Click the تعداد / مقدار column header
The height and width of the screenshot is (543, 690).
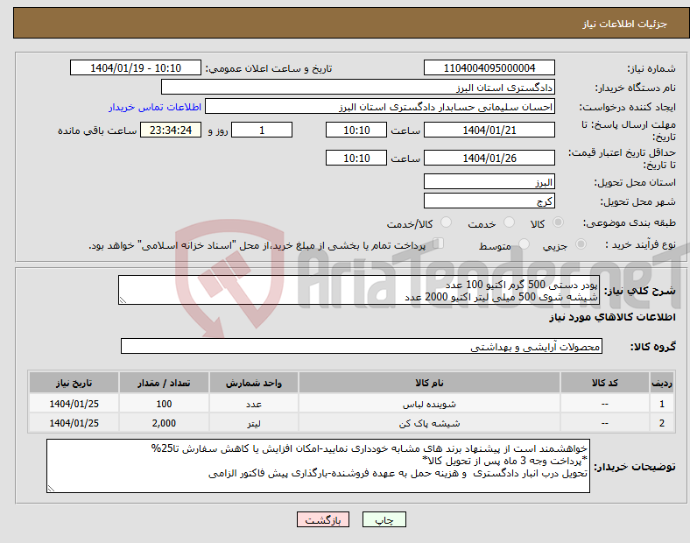pyautogui.click(x=164, y=383)
